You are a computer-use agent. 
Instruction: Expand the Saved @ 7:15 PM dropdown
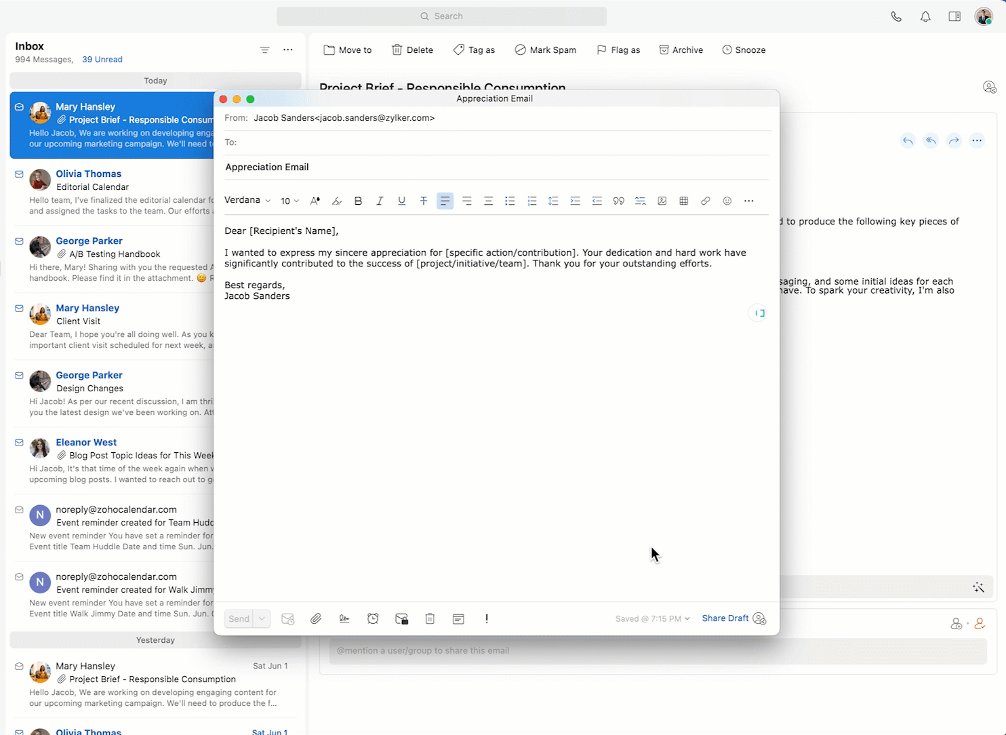pos(653,618)
